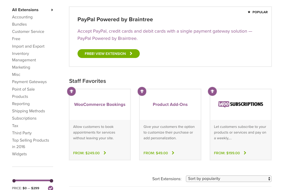This screenshot has width=293, height=190.
Task: Click the Sort Extensions label
Action: 167,179
